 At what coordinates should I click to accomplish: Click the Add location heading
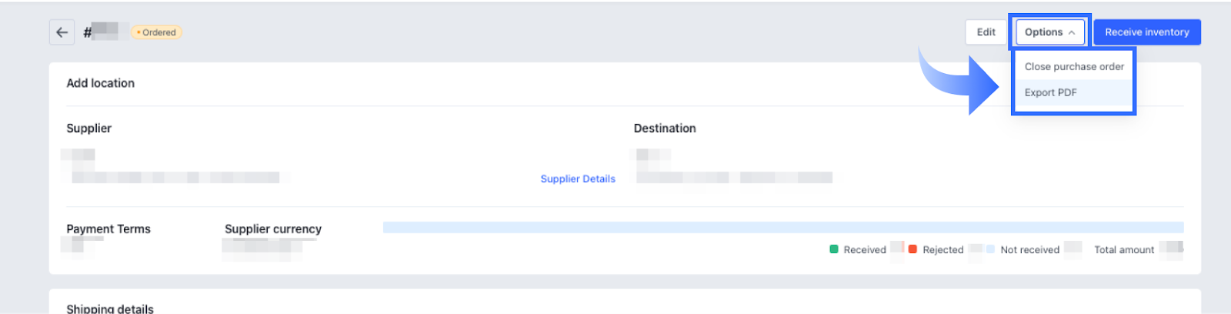point(100,83)
